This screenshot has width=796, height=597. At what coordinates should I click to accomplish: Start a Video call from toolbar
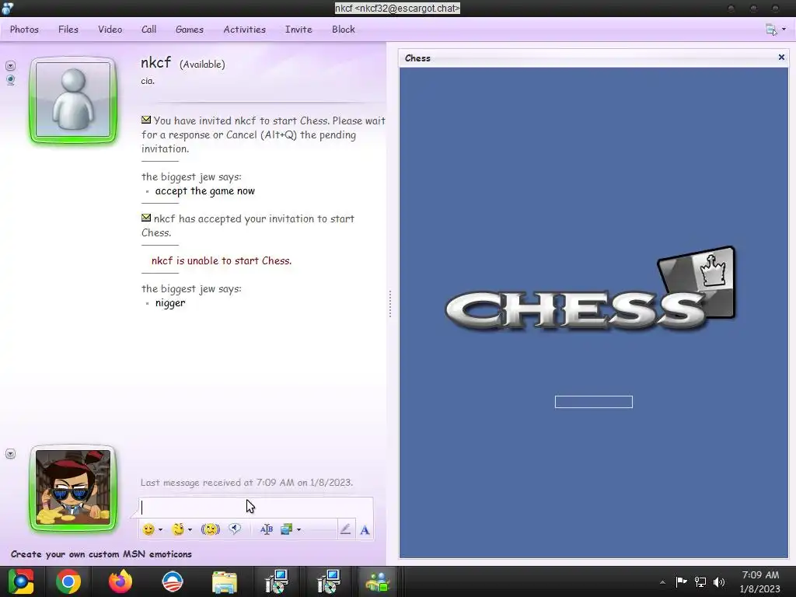110,30
